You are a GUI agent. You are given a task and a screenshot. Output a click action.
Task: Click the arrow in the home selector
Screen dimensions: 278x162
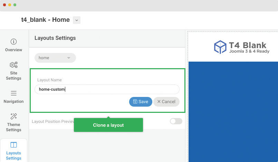coord(69,58)
